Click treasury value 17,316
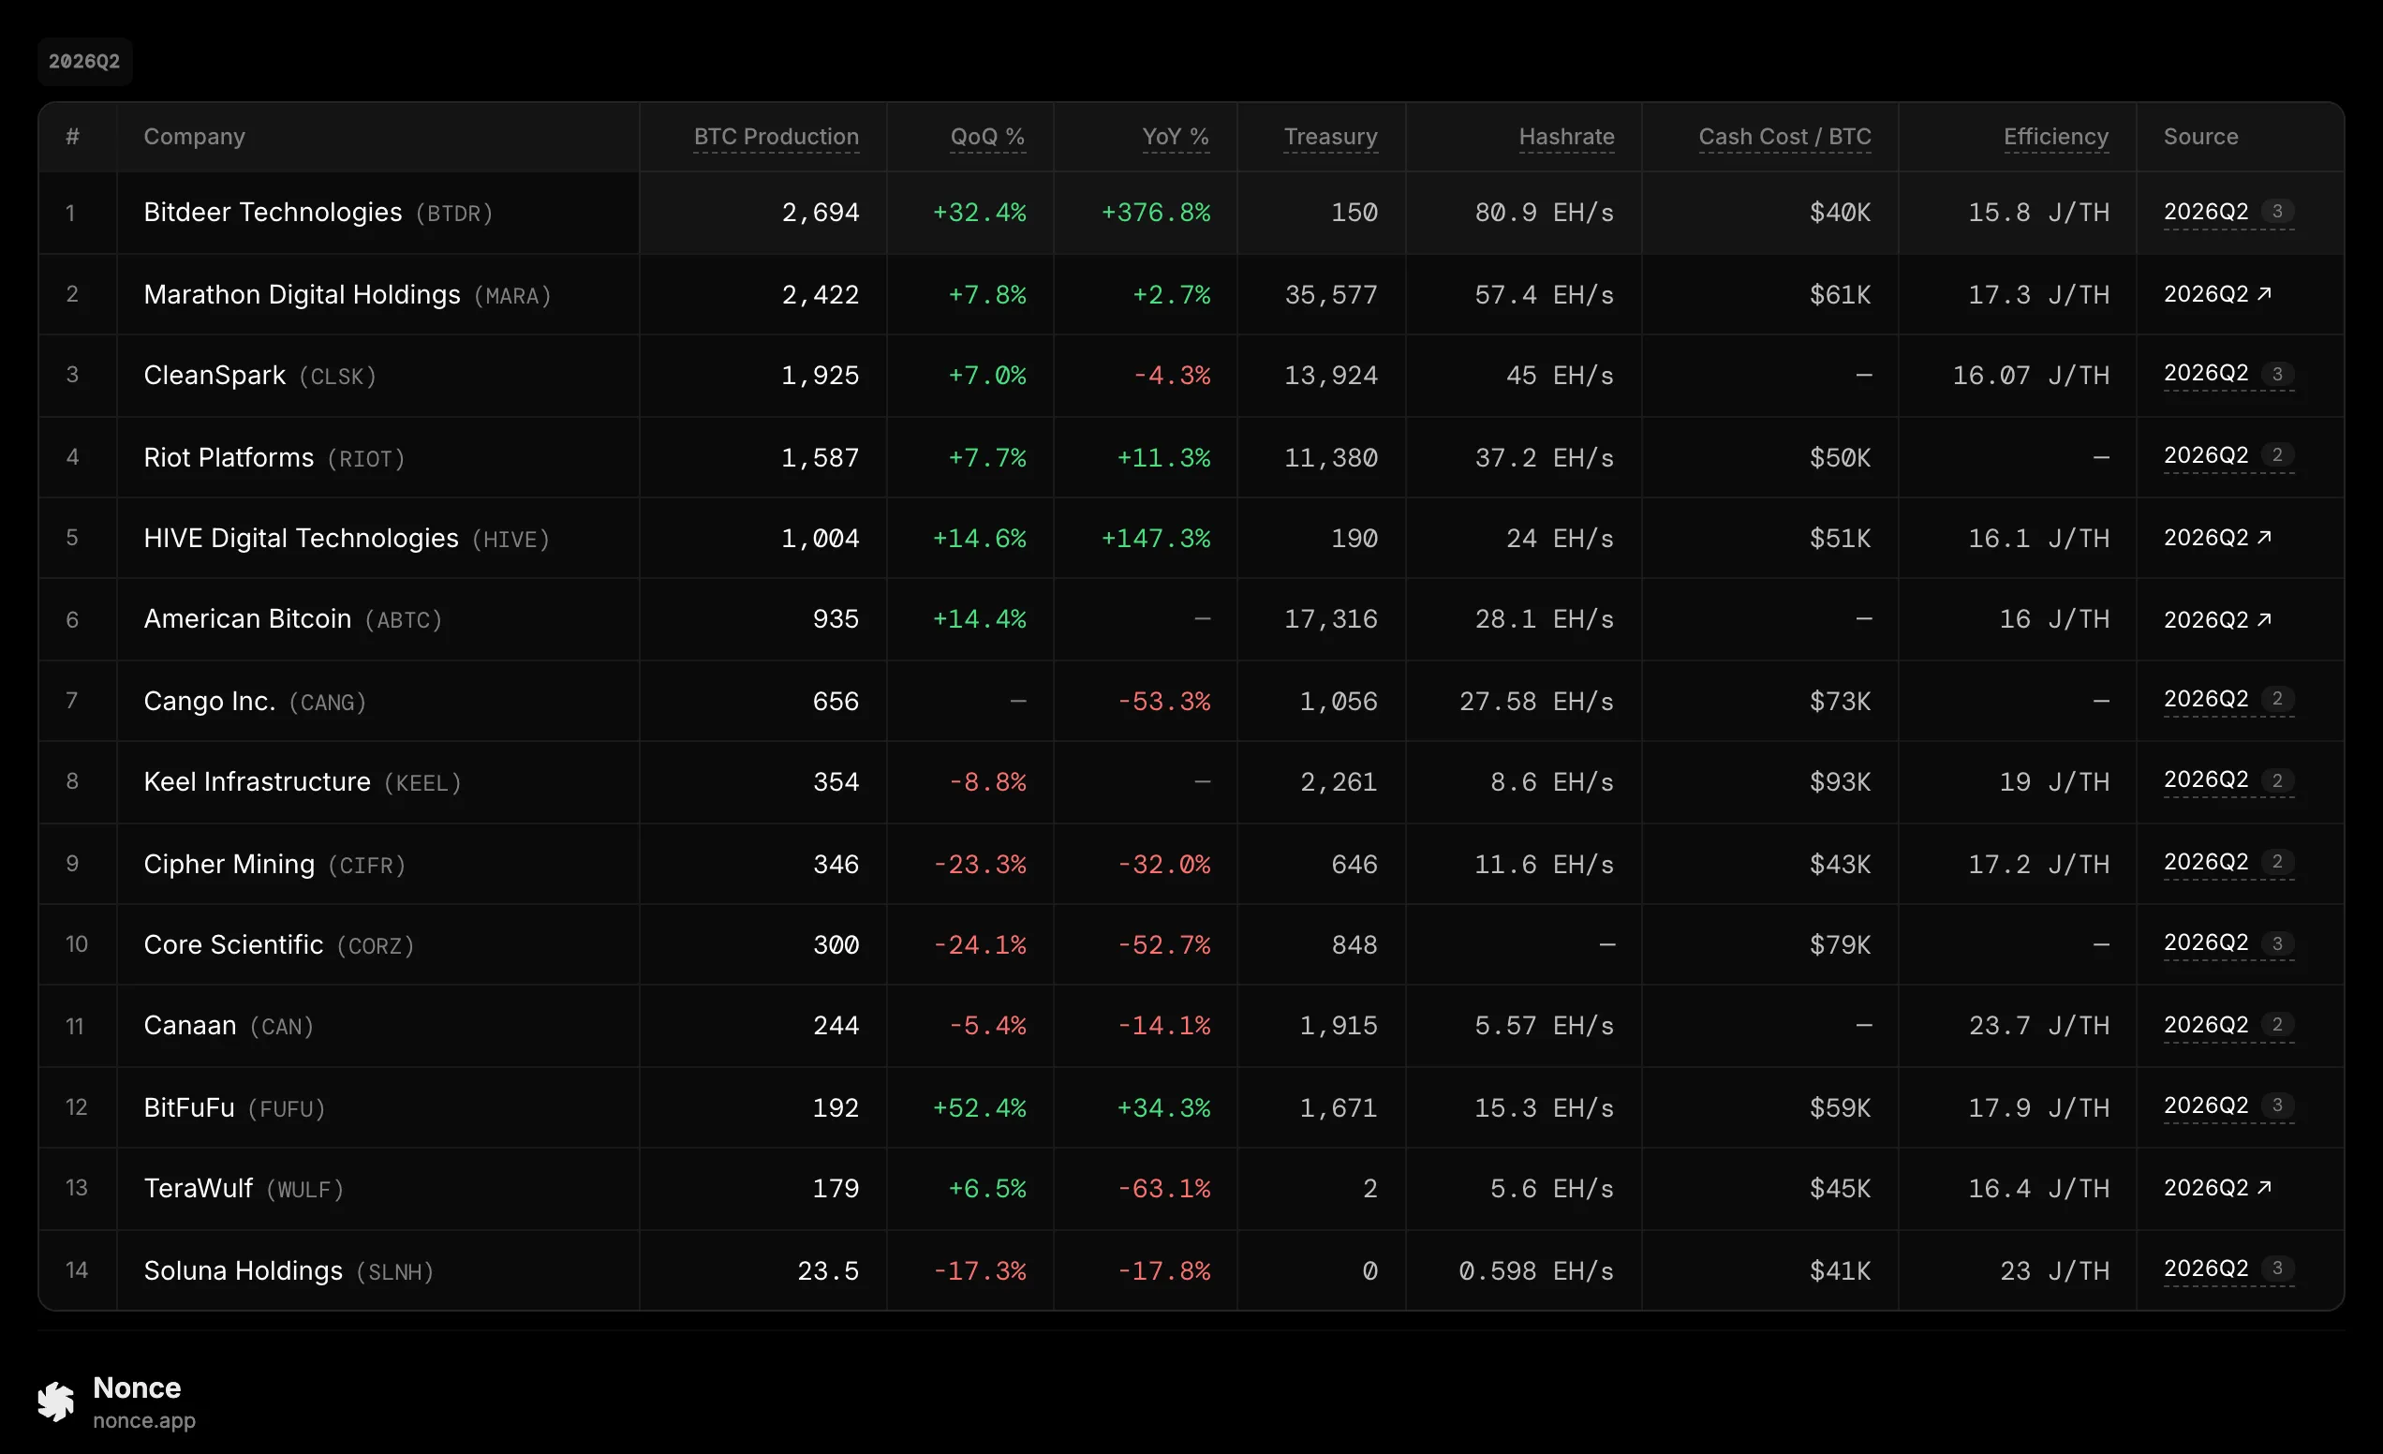This screenshot has height=1454, width=2383. (x=1331, y=618)
